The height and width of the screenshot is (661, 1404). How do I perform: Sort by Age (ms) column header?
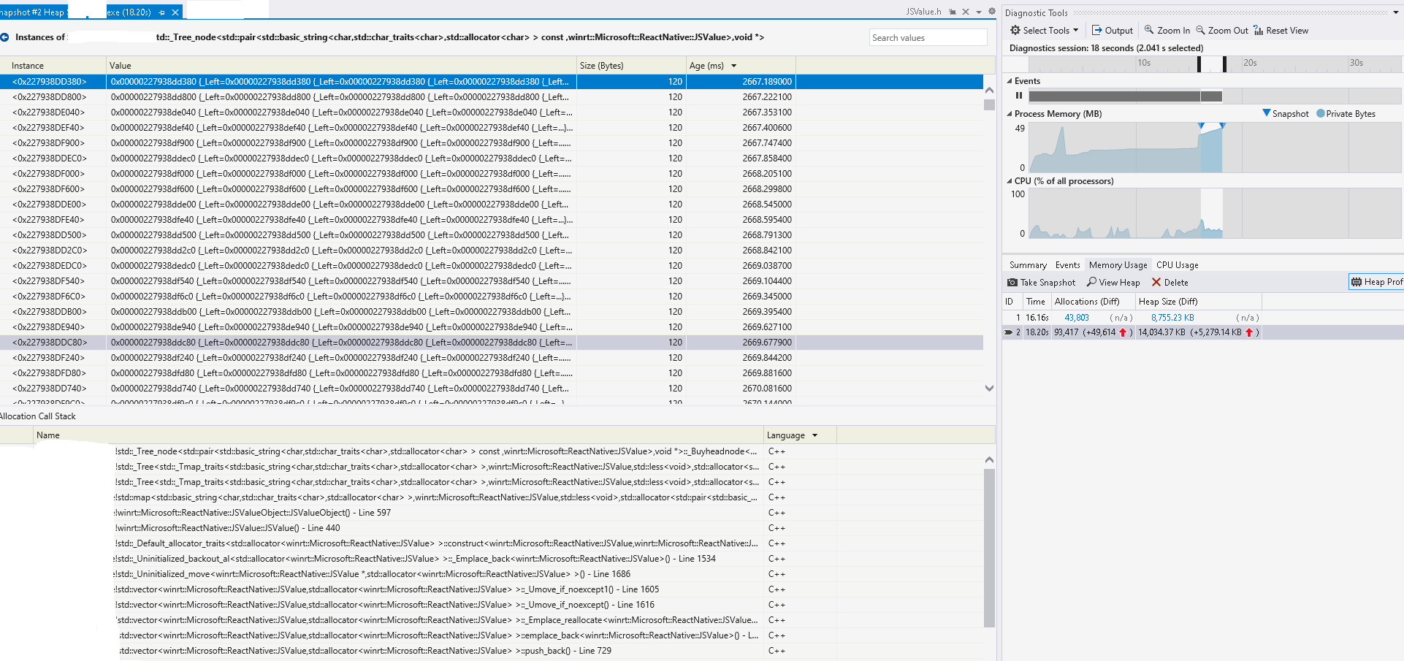741,66
